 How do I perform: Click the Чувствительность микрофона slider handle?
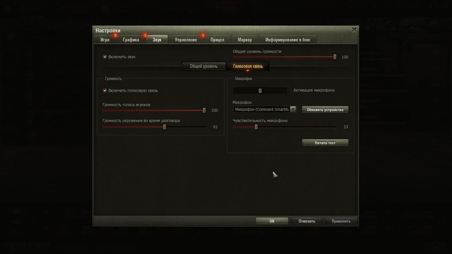(x=256, y=127)
